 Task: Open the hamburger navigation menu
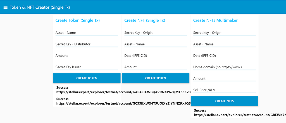tap(6, 8)
